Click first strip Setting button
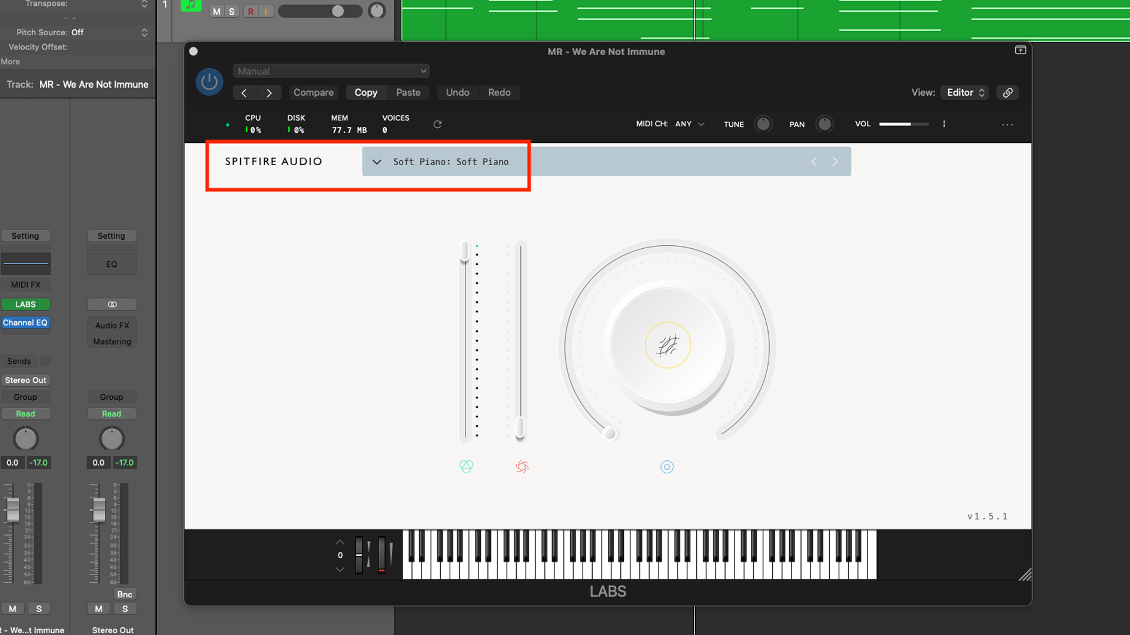This screenshot has height=635, width=1130. click(25, 236)
